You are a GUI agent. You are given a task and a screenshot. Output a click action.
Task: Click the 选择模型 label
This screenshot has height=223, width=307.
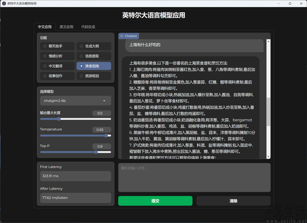coord(47,91)
